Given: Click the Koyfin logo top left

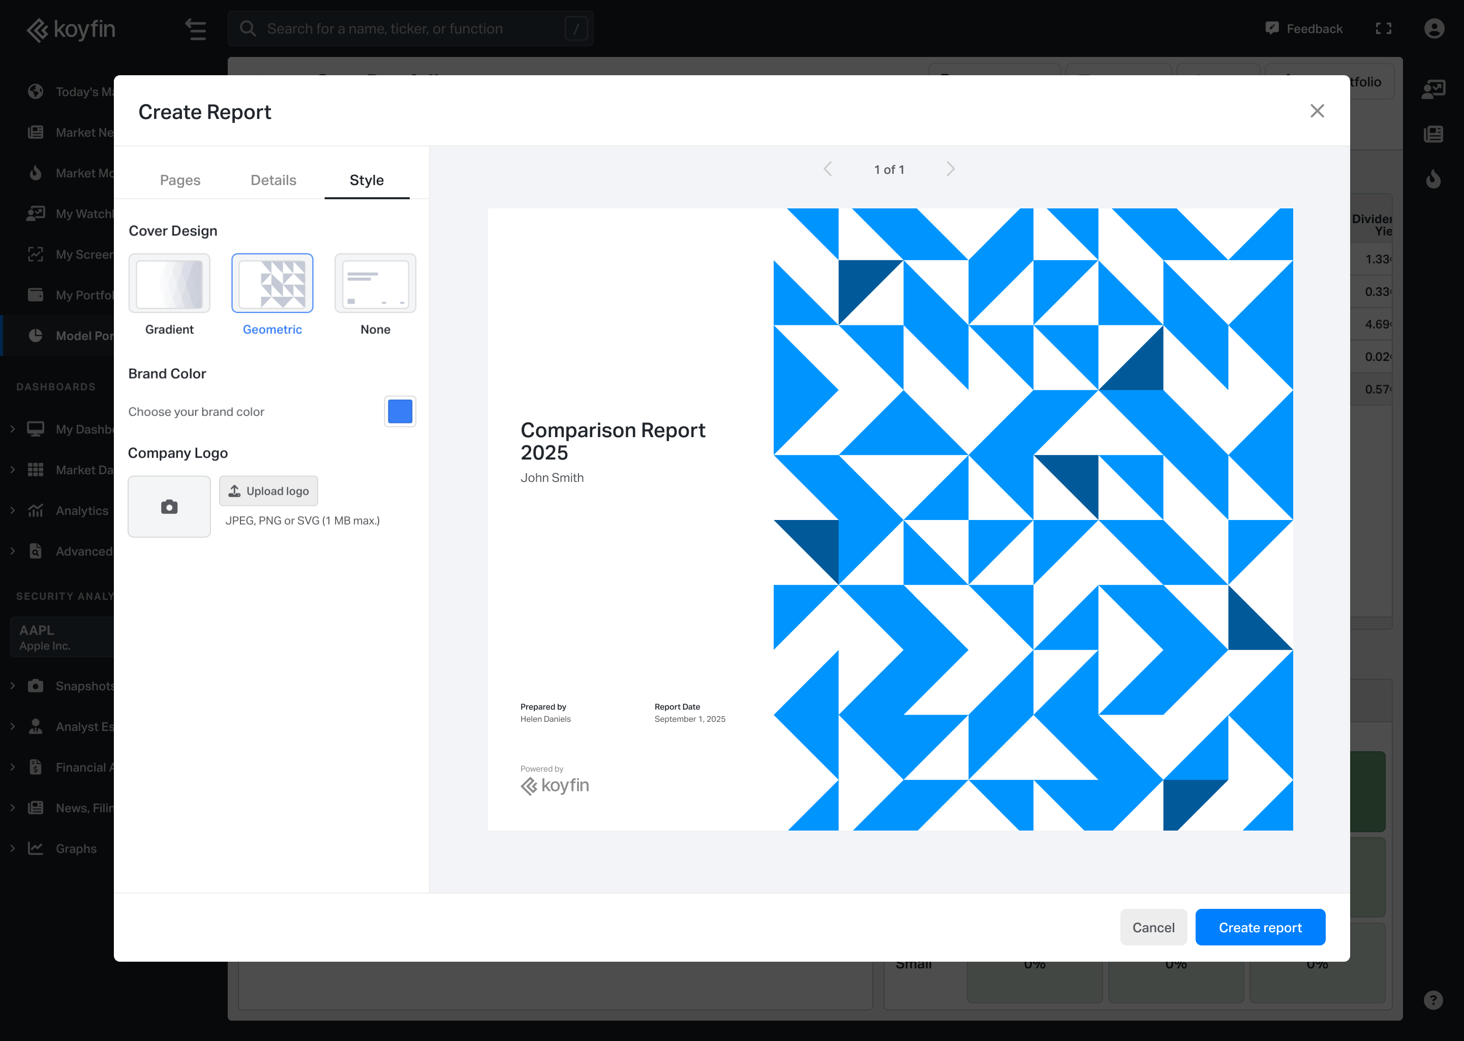Looking at the screenshot, I should tap(71, 29).
